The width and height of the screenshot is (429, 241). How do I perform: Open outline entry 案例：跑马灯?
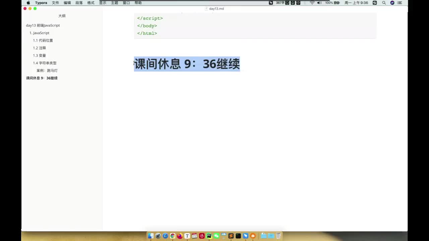pos(47,71)
